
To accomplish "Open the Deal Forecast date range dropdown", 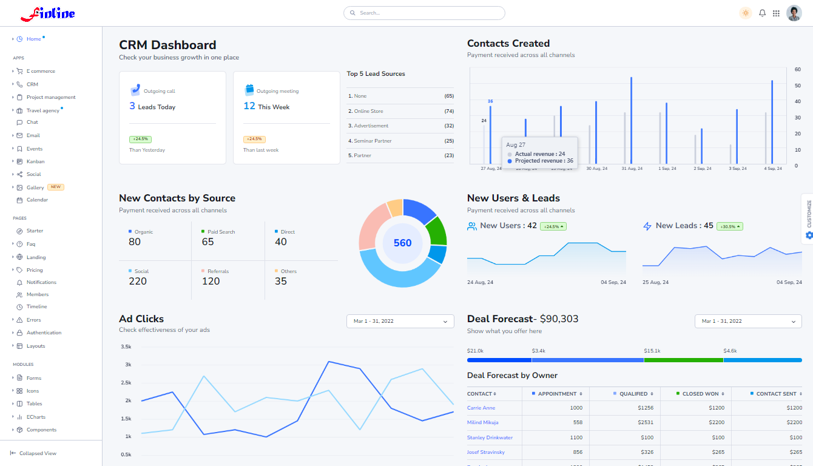I will (748, 322).
